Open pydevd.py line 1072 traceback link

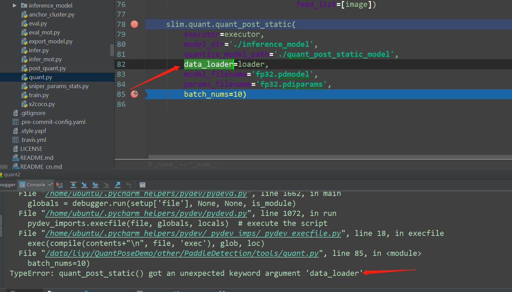click(146, 213)
